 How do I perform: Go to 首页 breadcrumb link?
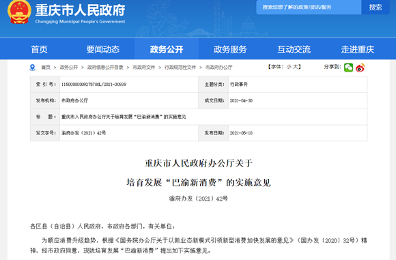pos(46,68)
